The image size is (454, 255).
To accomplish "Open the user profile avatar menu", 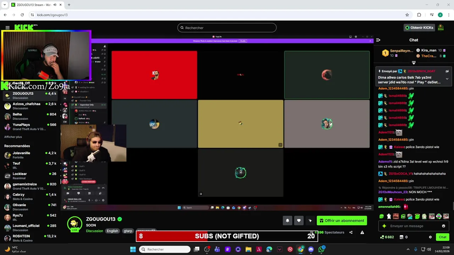I will 441,28.
